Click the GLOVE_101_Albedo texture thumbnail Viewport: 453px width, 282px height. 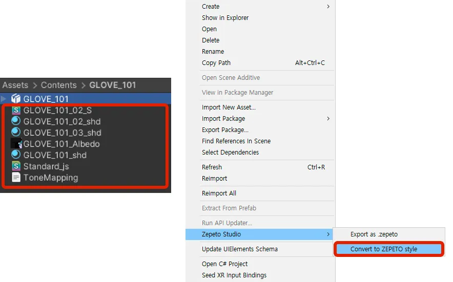(16, 143)
